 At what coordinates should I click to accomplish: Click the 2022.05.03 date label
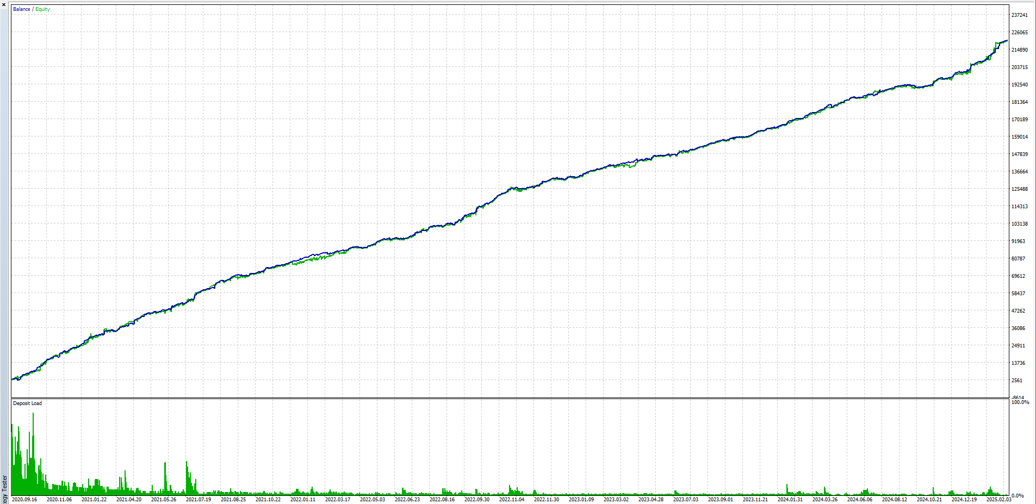[x=373, y=500]
